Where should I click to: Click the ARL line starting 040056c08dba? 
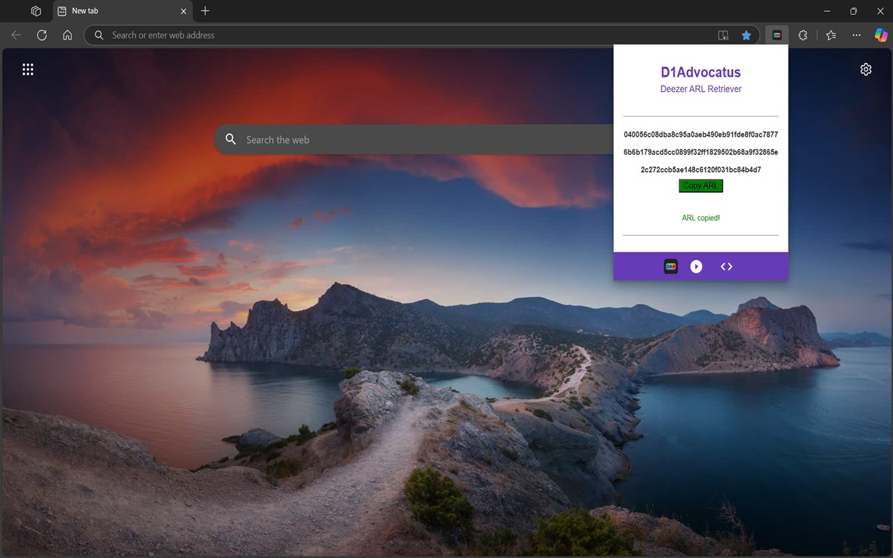point(700,135)
